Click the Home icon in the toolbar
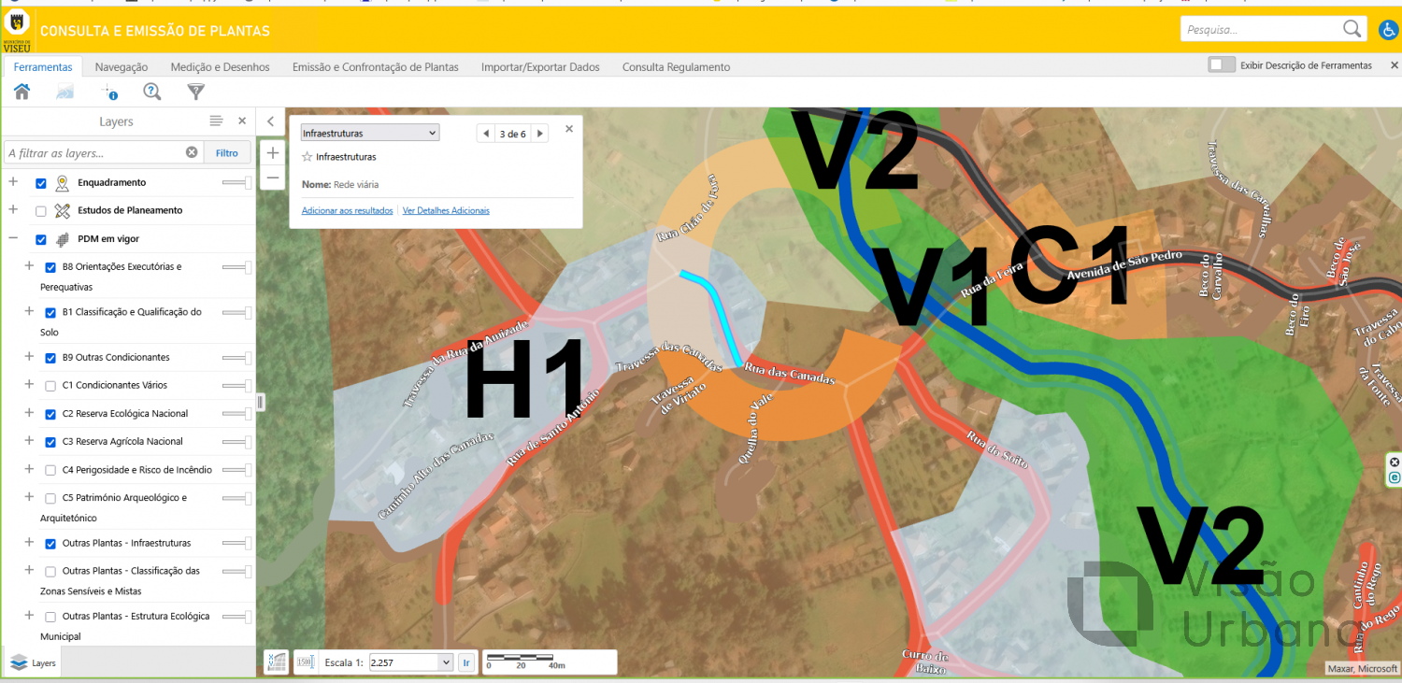The height and width of the screenshot is (683, 1402). 21,92
